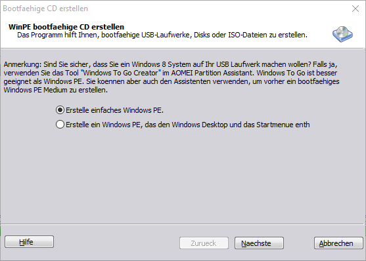This screenshot has height=261, width=366.
Task: Click the greyed-out Zurueck button
Action: tap(204, 243)
